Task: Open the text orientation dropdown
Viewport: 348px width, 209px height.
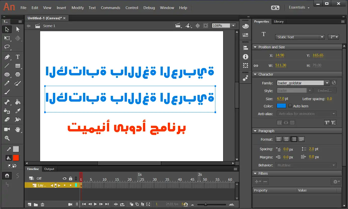Action: click(x=333, y=37)
